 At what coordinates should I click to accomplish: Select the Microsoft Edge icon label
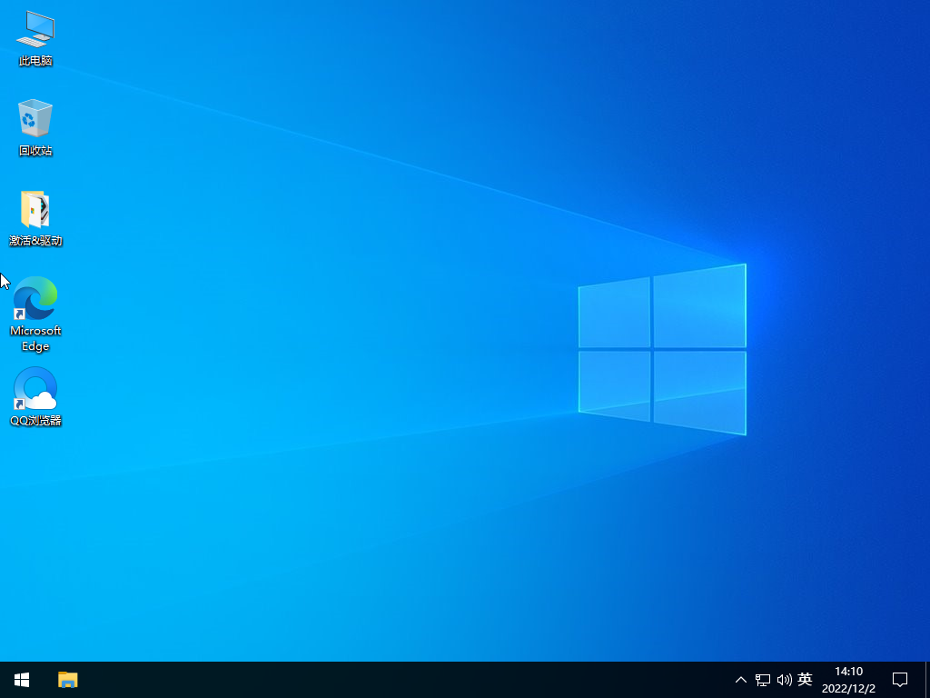pyautogui.click(x=35, y=338)
